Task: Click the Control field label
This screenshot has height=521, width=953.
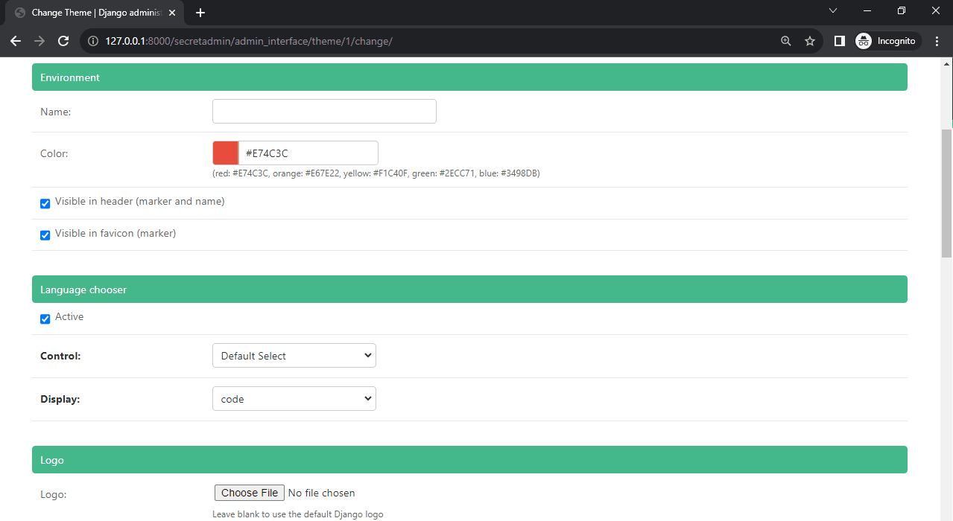Action: tap(60, 356)
